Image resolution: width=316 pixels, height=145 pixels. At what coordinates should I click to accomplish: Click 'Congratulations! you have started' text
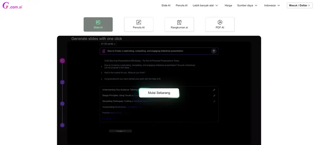pos(132,79)
